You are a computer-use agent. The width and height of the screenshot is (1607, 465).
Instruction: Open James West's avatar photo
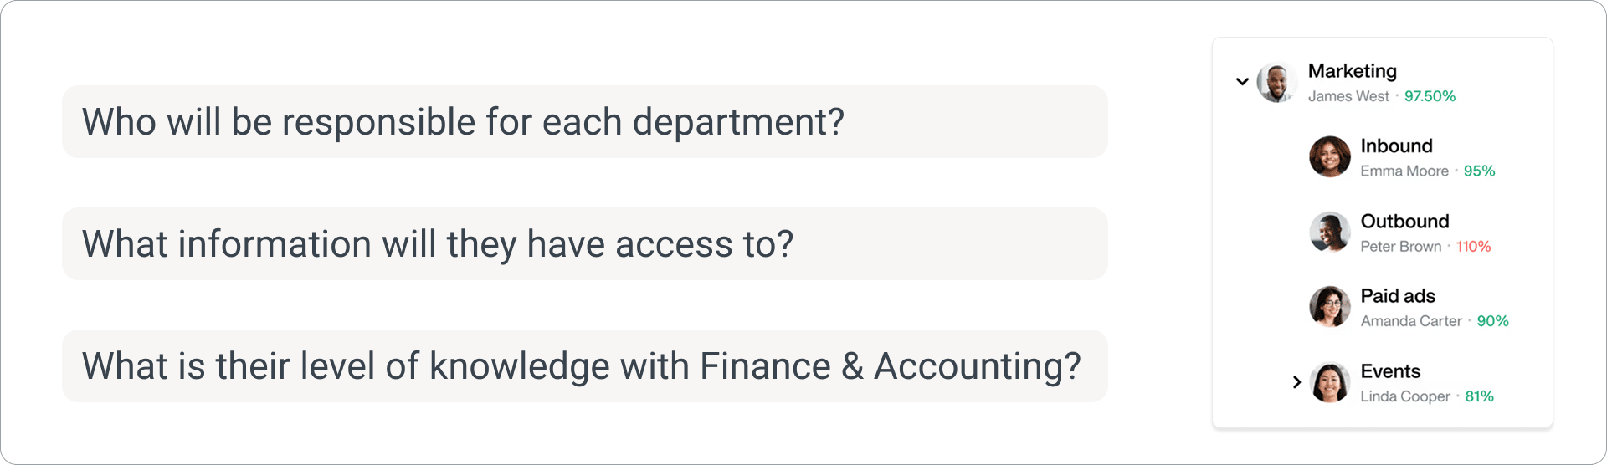pyautogui.click(x=1277, y=83)
